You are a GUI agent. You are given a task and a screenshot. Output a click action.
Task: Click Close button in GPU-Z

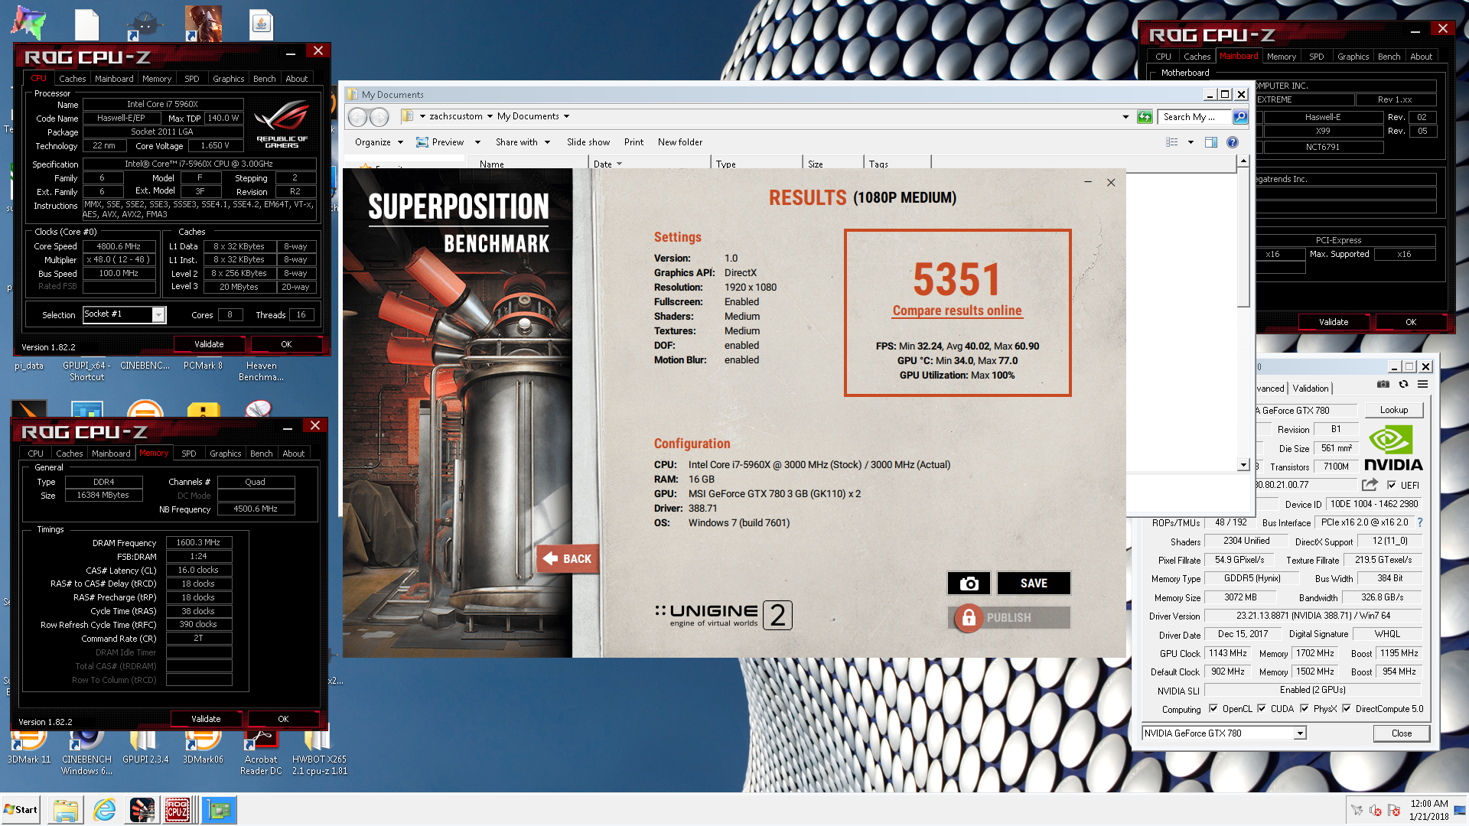coord(1402,733)
